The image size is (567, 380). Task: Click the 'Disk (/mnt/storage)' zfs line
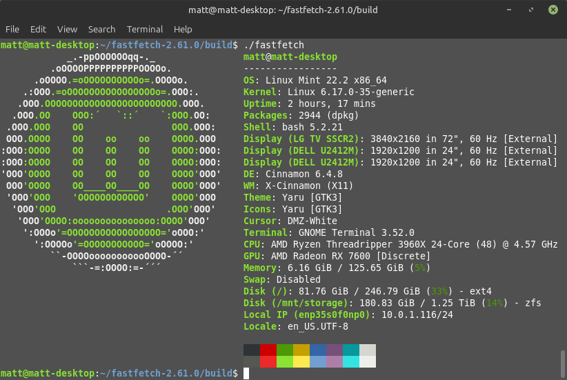[392, 303]
